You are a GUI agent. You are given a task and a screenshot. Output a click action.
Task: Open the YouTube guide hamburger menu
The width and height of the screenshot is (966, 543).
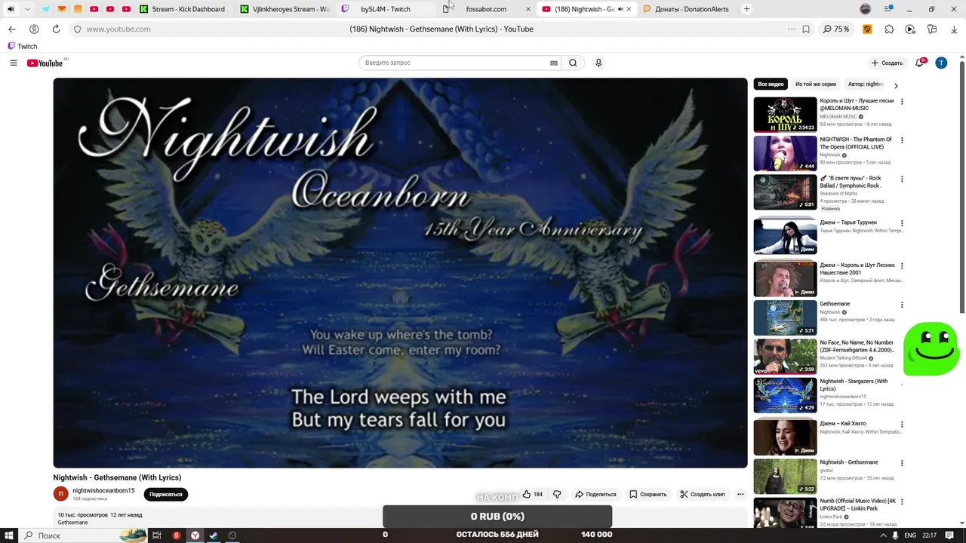(x=14, y=63)
